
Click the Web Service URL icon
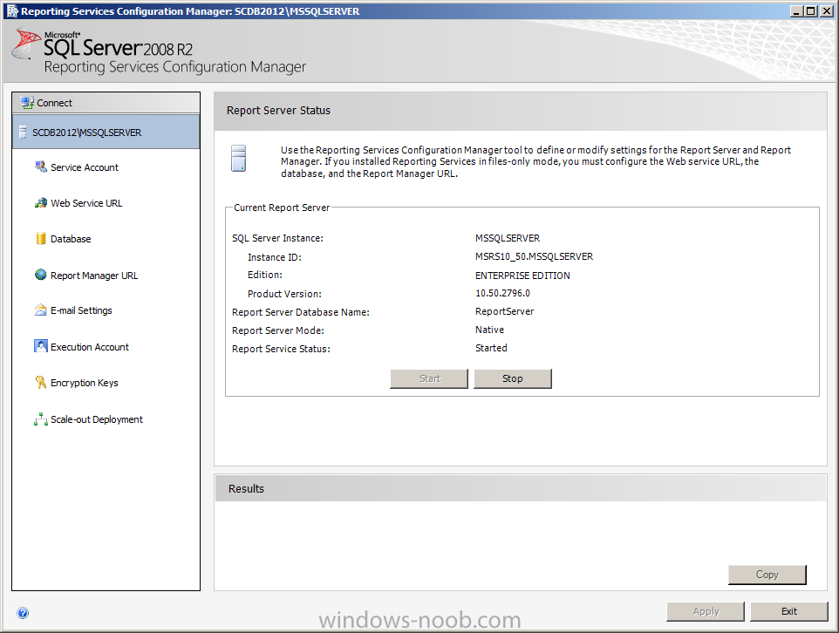41,203
